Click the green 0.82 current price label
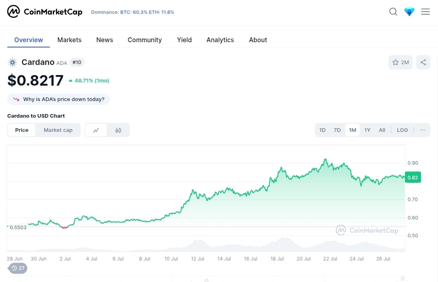This screenshot has width=438, height=282. coord(413,177)
